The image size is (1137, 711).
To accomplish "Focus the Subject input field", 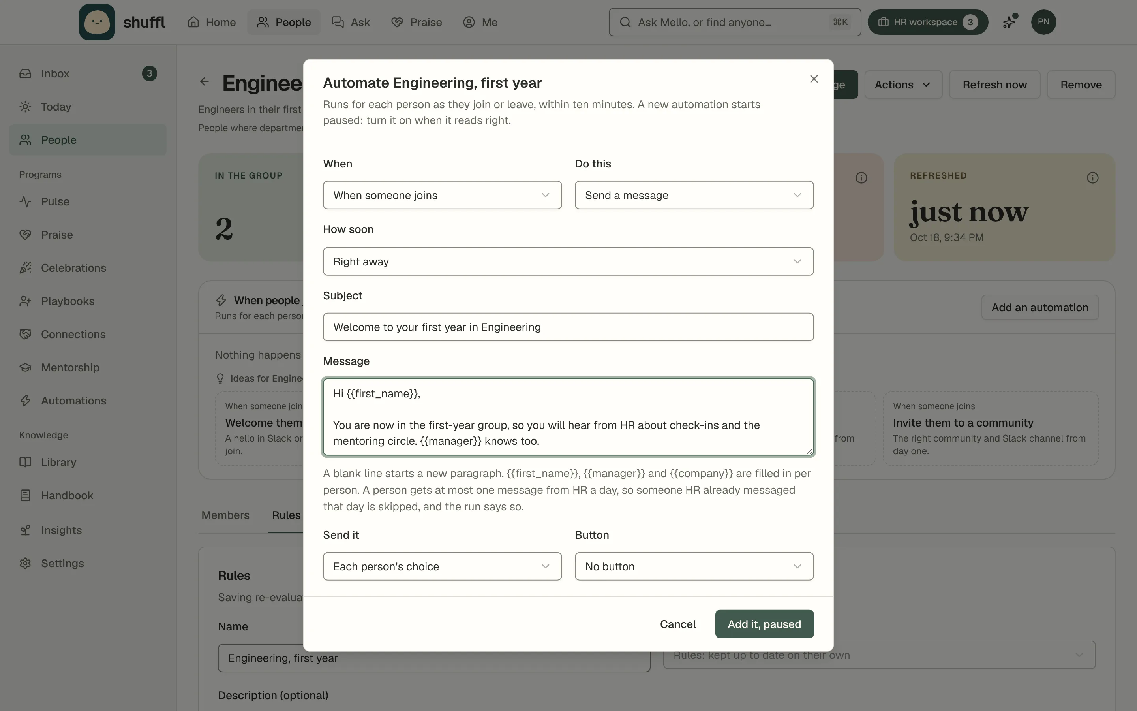I will coord(568,327).
